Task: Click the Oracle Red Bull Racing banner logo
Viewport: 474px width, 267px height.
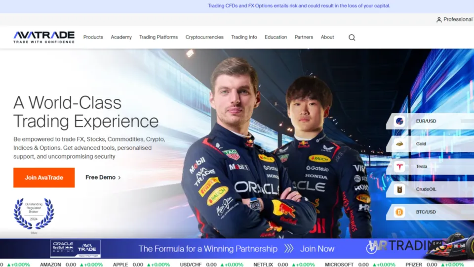Action: click(x=75, y=249)
